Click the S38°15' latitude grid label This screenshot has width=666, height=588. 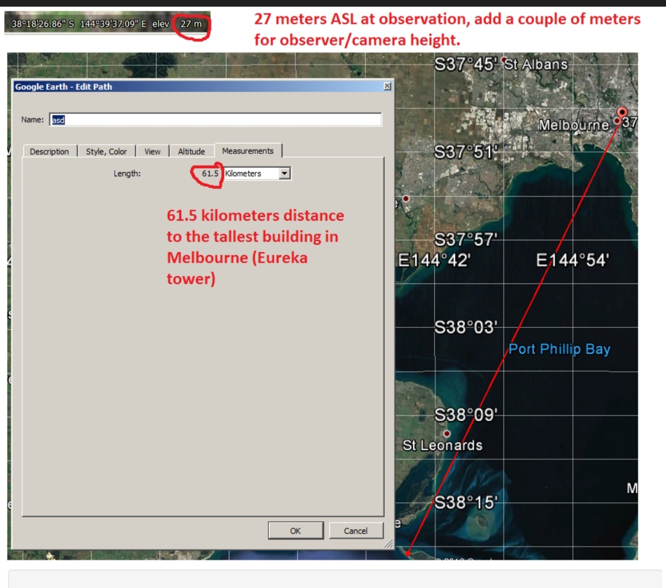(x=466, y=503)
